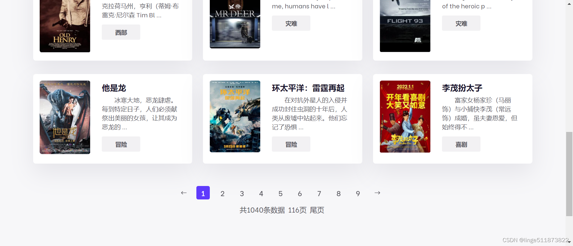The height and width of the screenshot is (246, 573).
Task: Click the Old Henry poster thumbnail
Action: (x=65, y=26)
